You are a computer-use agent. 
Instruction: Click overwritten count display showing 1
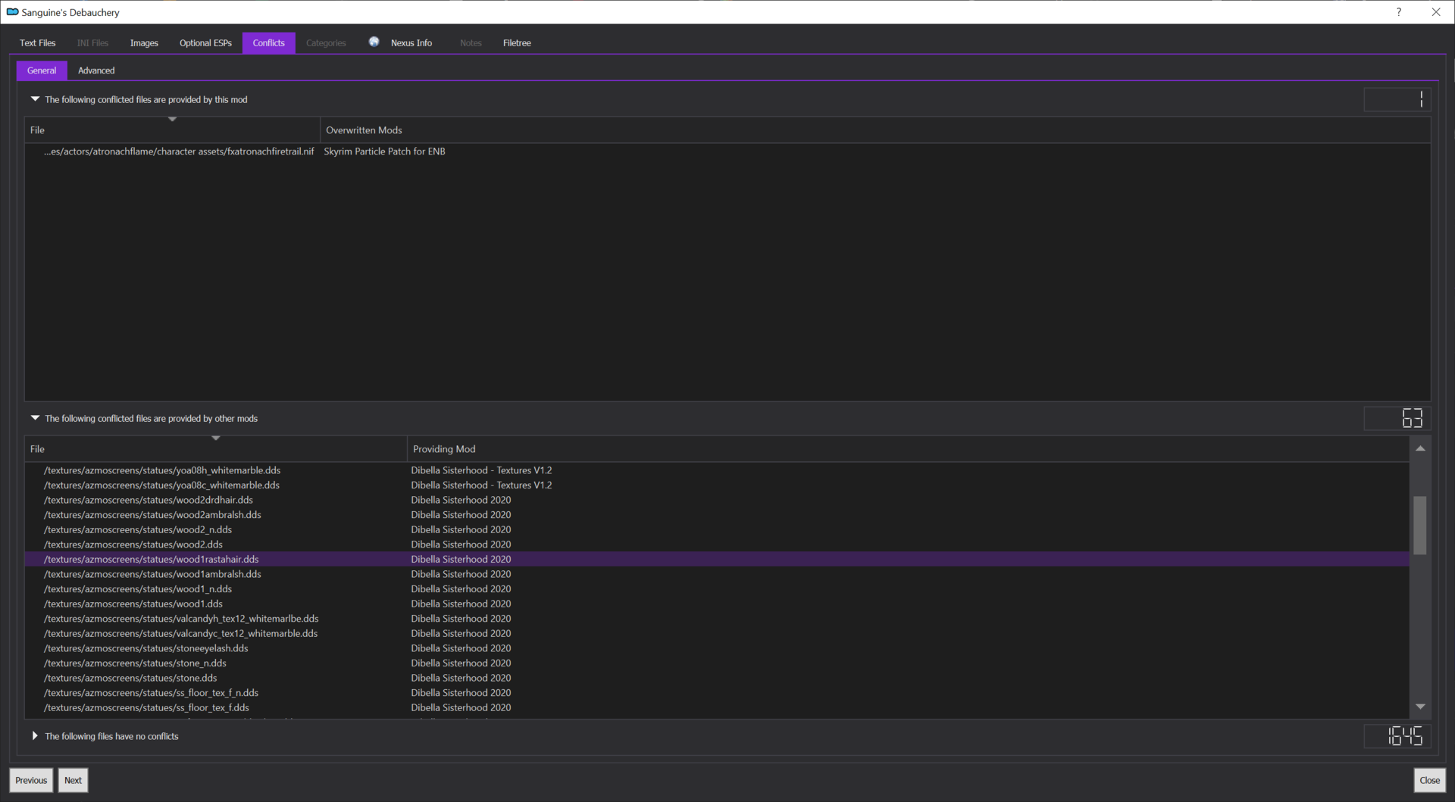click(x=1397, y=99)
